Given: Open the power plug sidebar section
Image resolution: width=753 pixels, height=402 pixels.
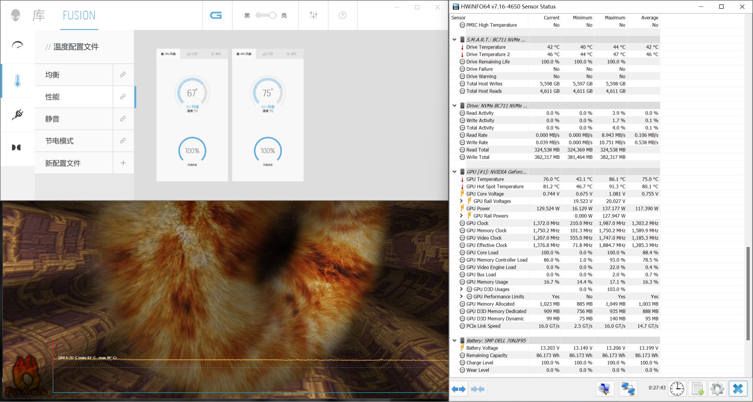Looking at the screenshot, I should pyautogui.click(x=18, y=115).
